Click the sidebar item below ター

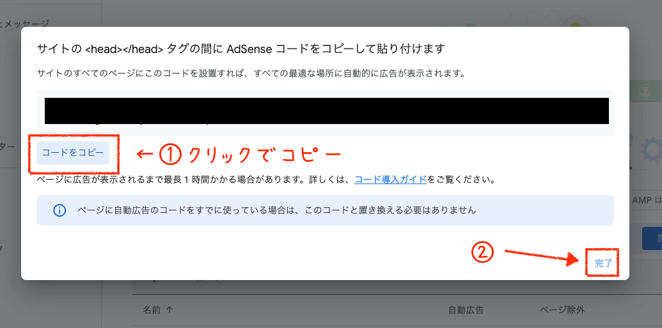pos(2,248)
